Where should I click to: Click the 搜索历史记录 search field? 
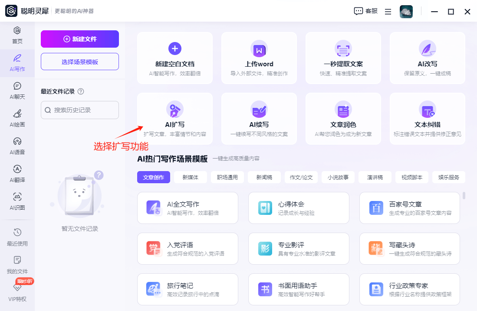pos(80,110)
